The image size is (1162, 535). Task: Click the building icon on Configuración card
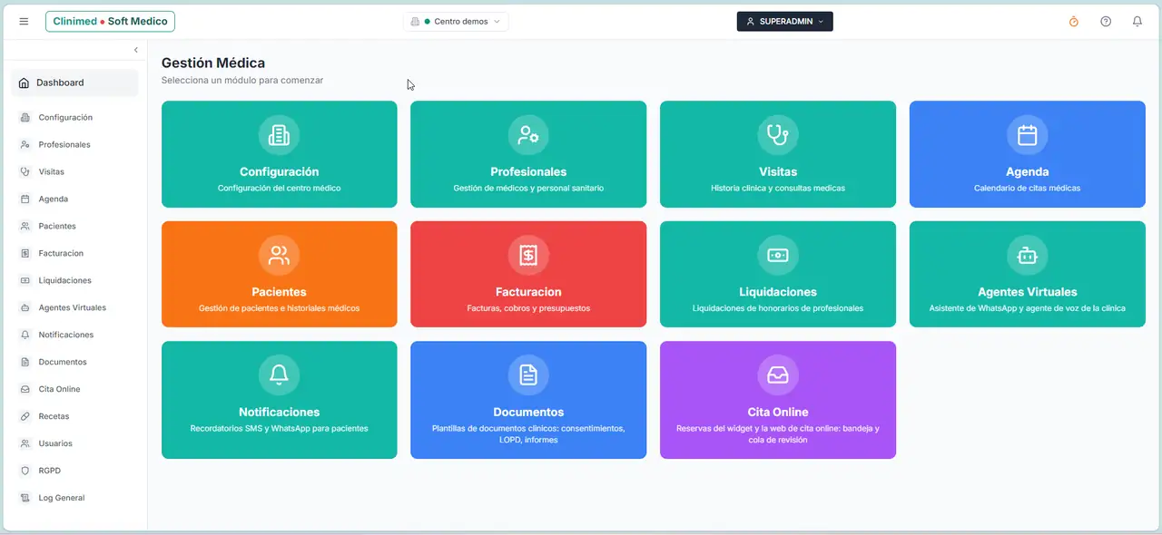[279, 135]
